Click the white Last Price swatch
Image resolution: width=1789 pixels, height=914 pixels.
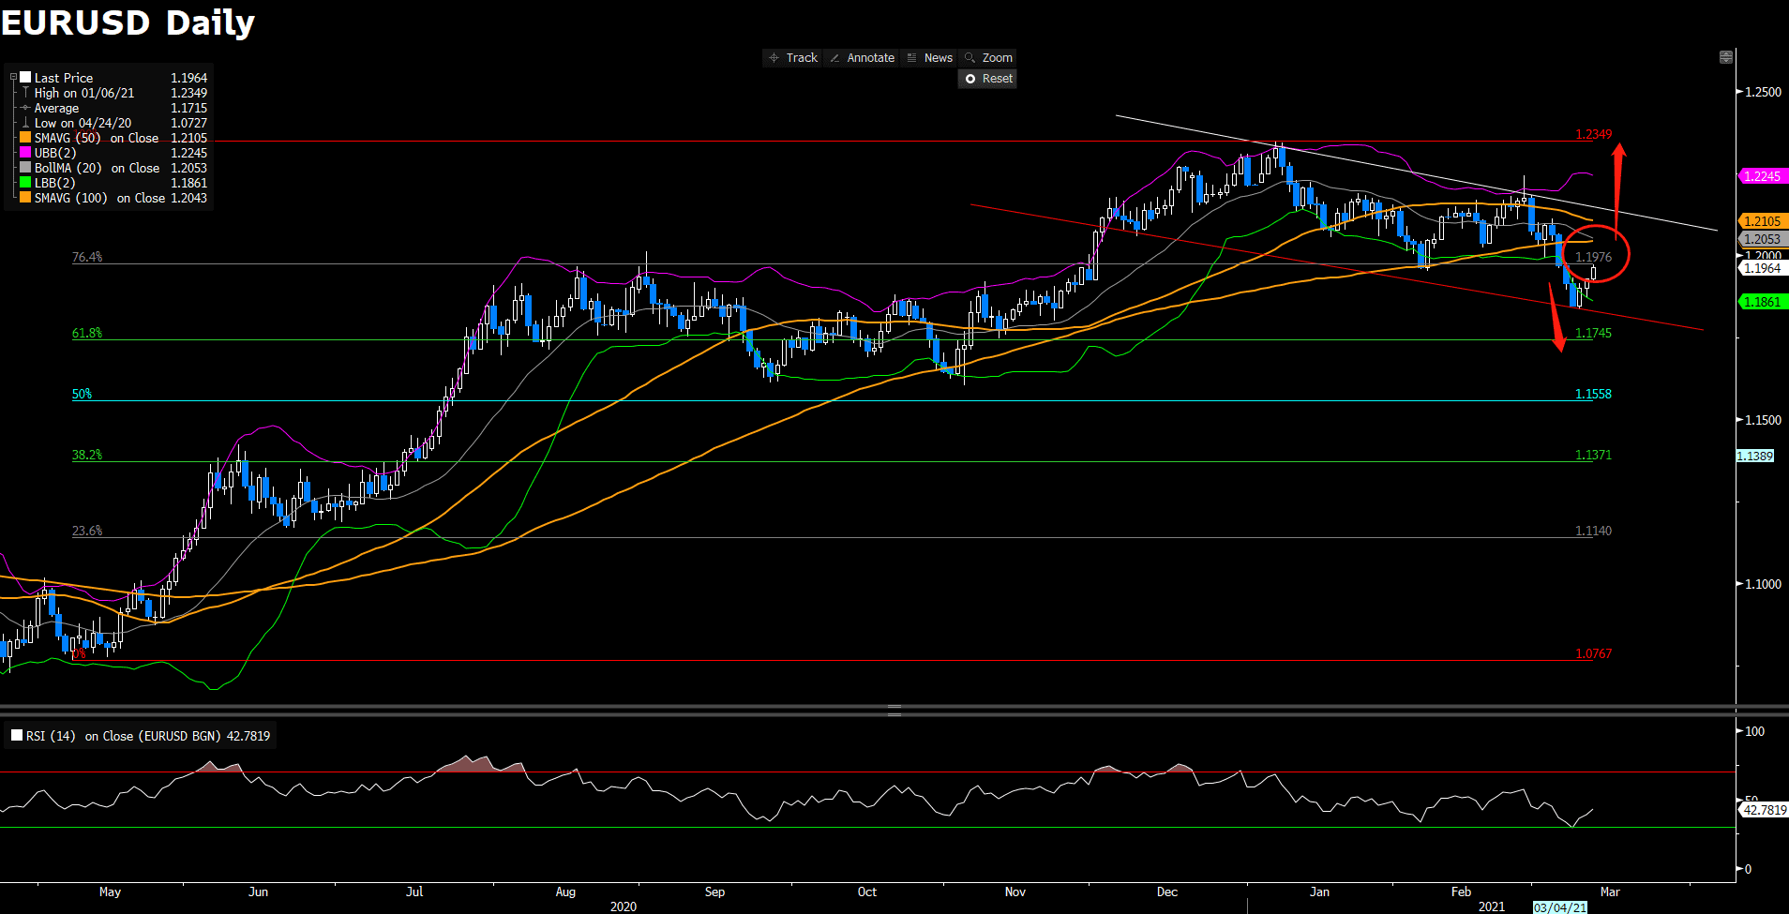click(26, 78)
